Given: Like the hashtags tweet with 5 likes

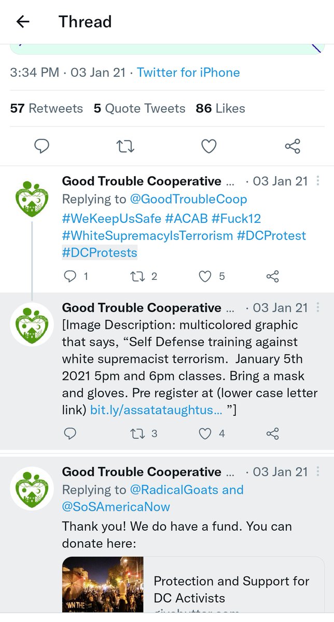Looking at the screenshot, I should coord(205,276).
